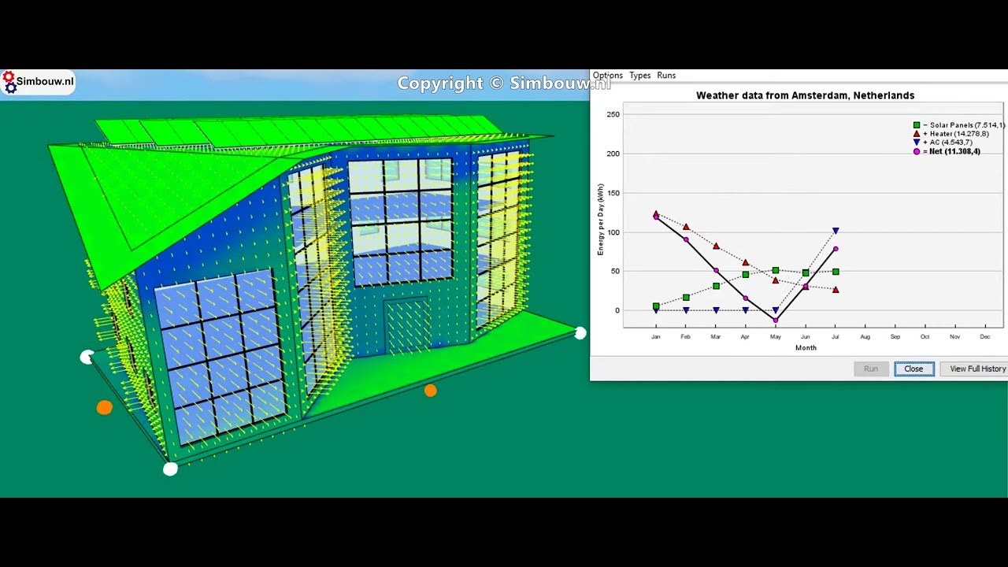Click the Heater data point for January

(656, 213)
